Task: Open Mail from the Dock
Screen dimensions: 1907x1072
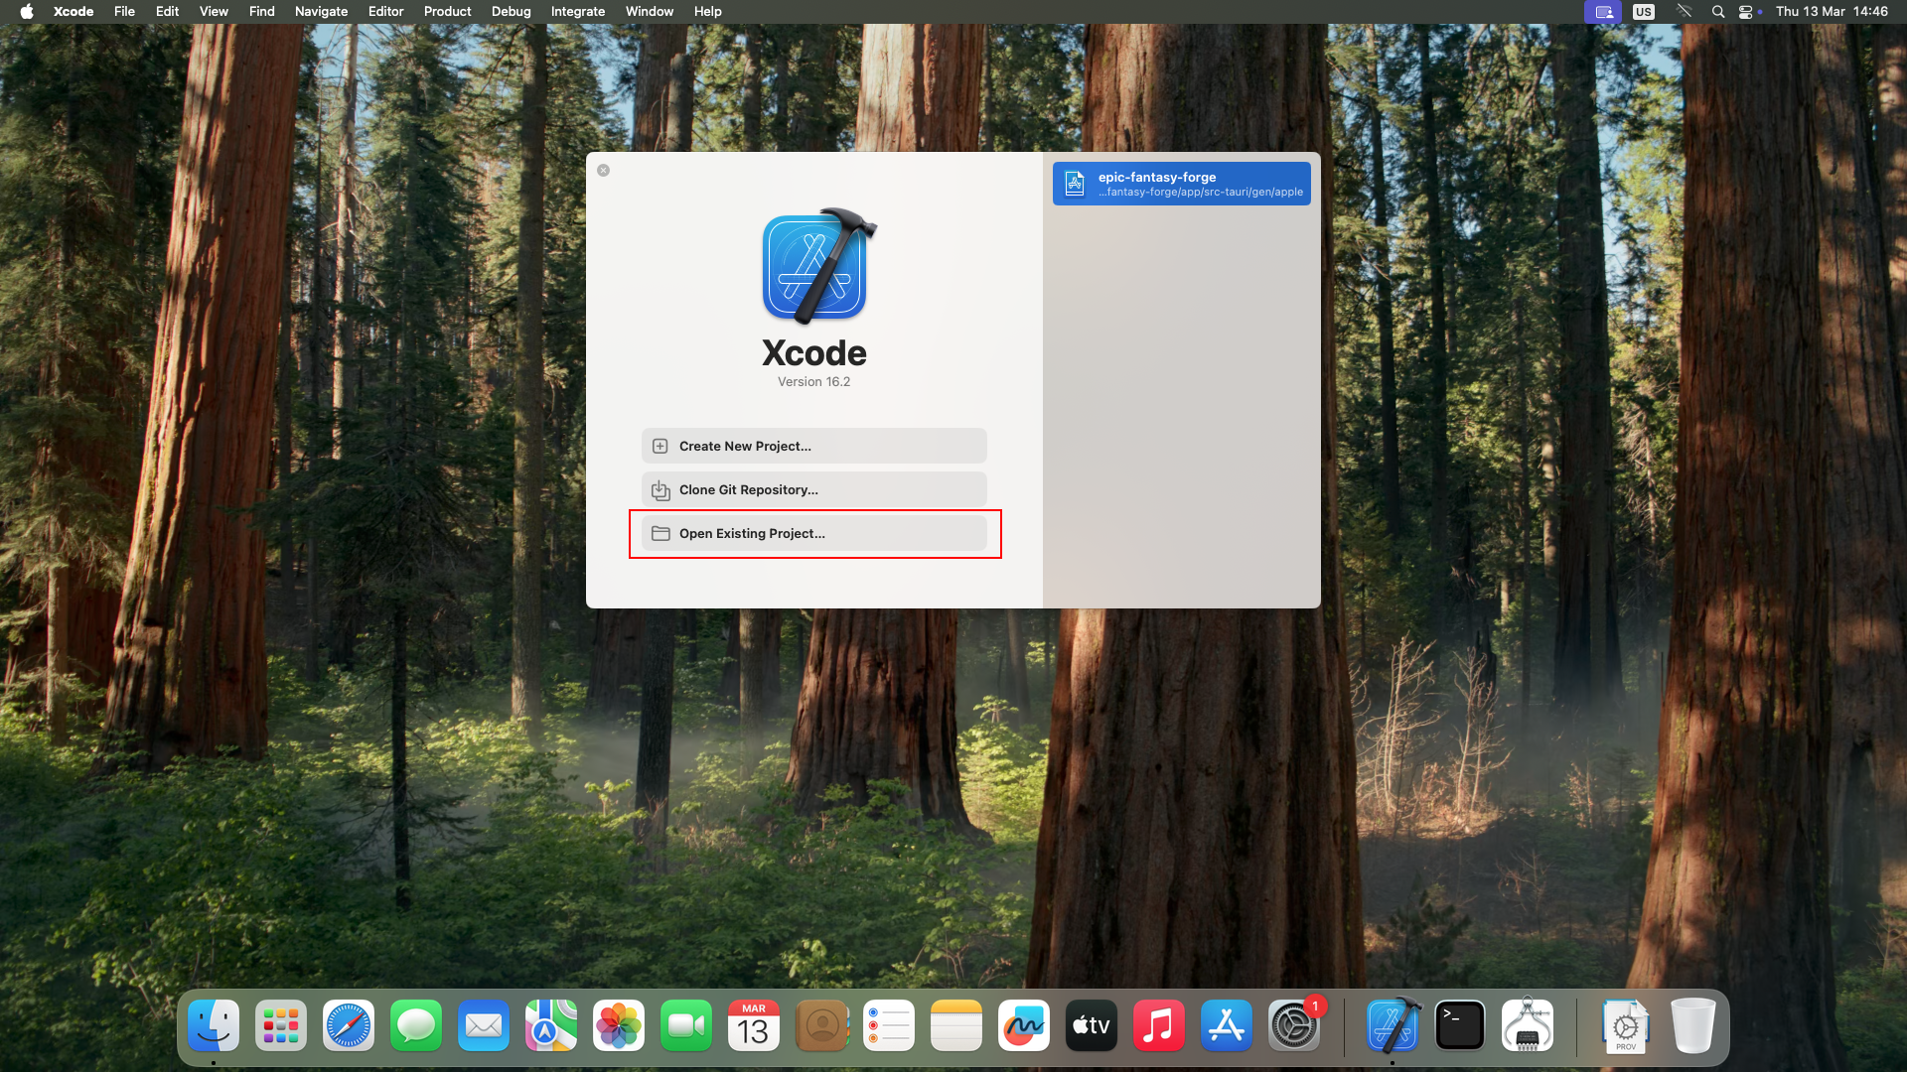Action: point(484,1025)
